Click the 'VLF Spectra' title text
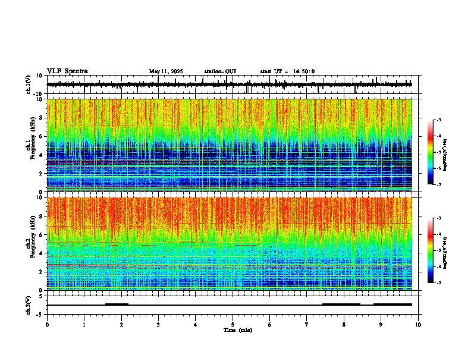471x364 pixels. click(68, 71)
